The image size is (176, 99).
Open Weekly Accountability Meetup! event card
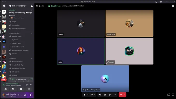[20, 13]
